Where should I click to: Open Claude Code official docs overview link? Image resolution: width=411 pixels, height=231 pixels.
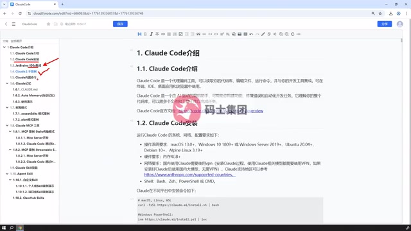221,111
